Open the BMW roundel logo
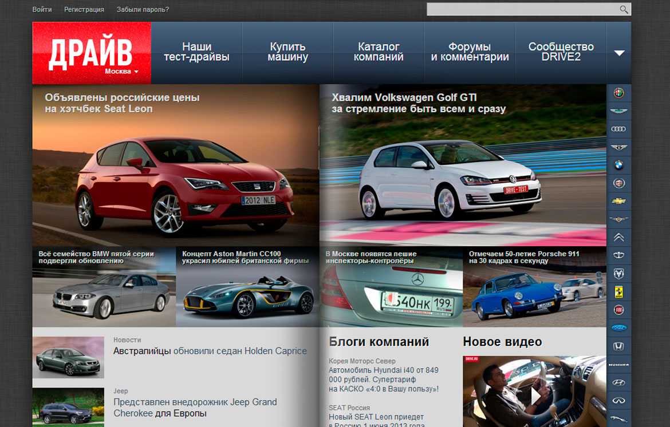Screen dimensions: 670x427 point(618,165)
